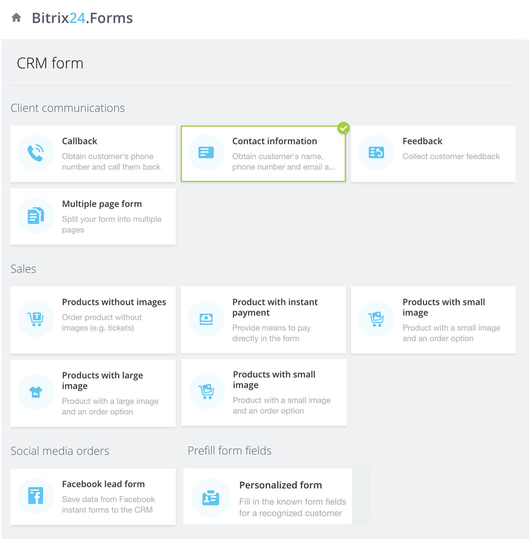The image size is (529, 539).
Task: Click the Product with instant payment icon
Action: click(206, 319)
